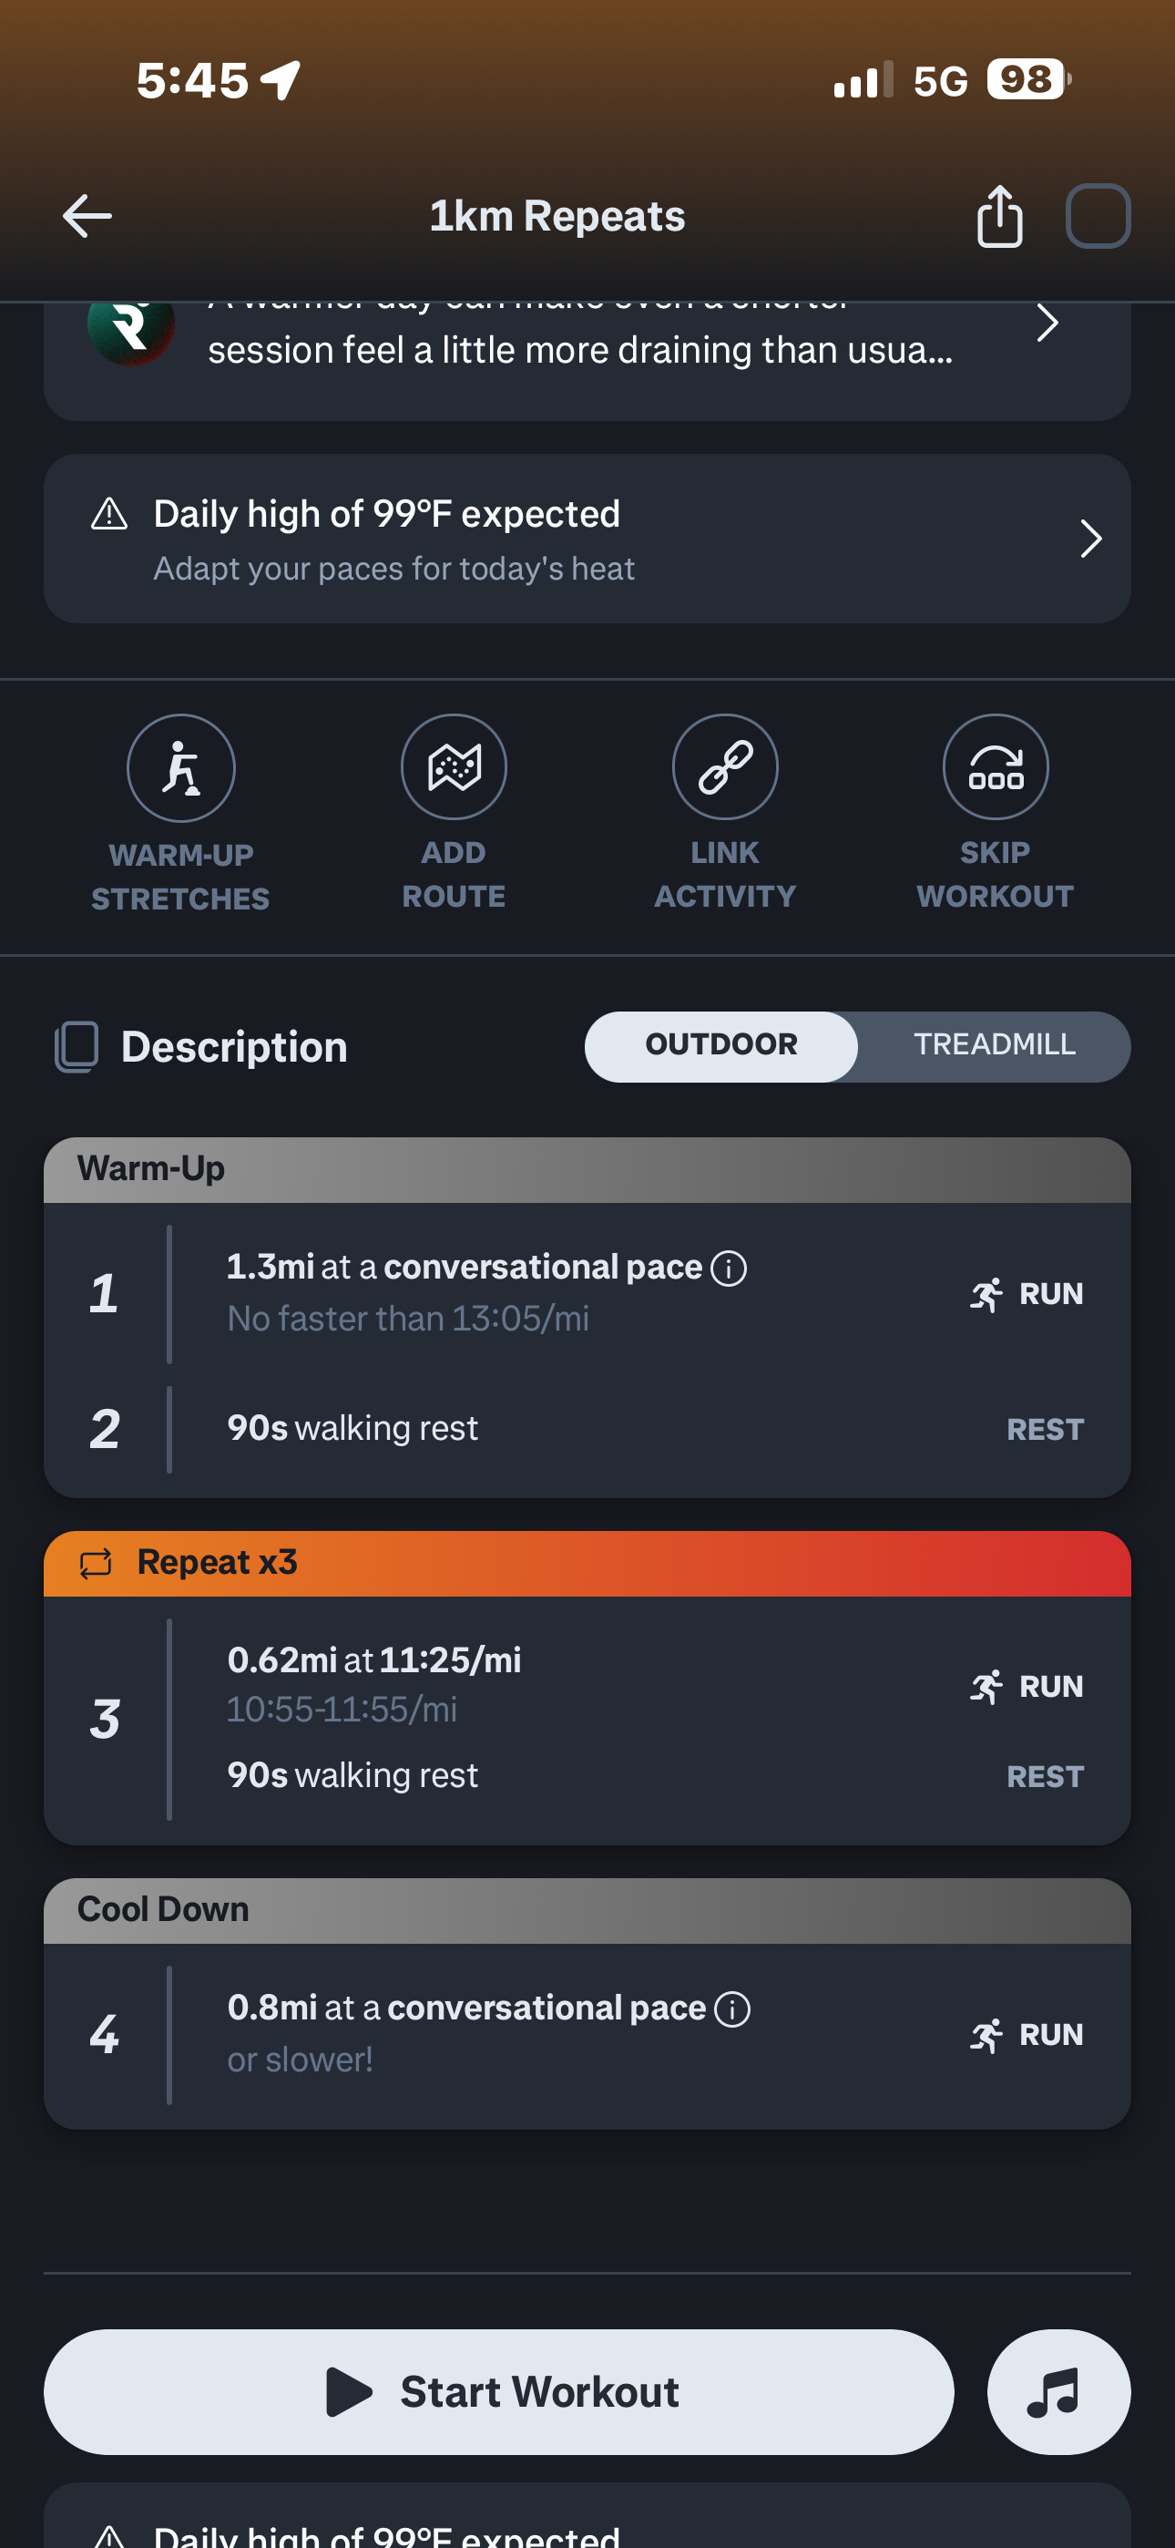Tap the back arrow icon
The height and width of the screenshot is (2548, 1175).
[87, 216]
